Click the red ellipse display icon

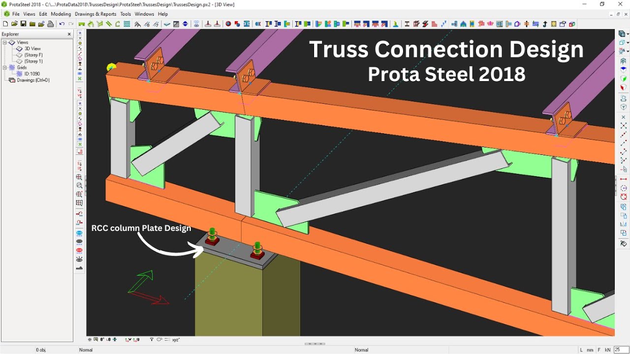(79, 250)
